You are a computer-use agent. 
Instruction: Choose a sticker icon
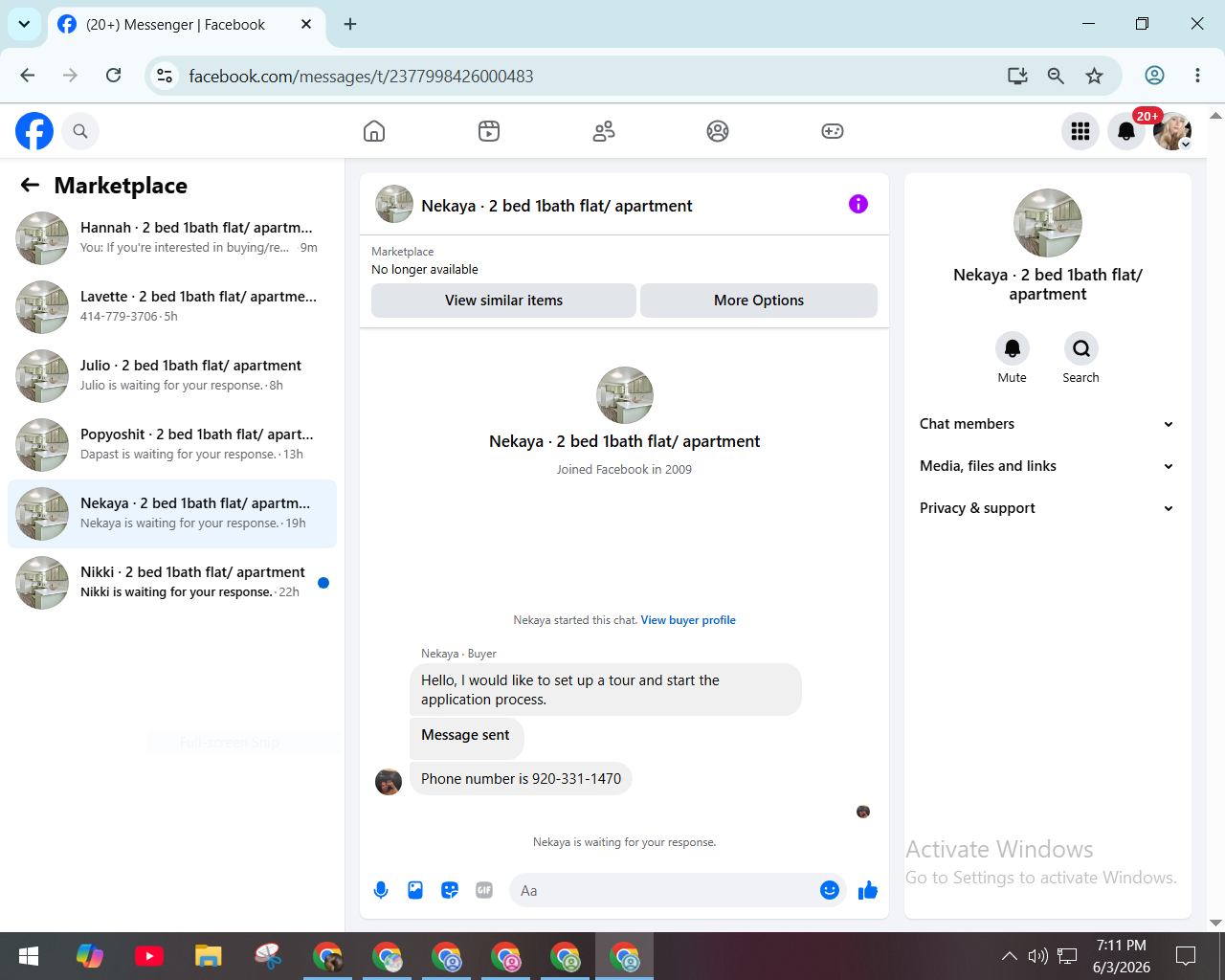click(450, 890)
